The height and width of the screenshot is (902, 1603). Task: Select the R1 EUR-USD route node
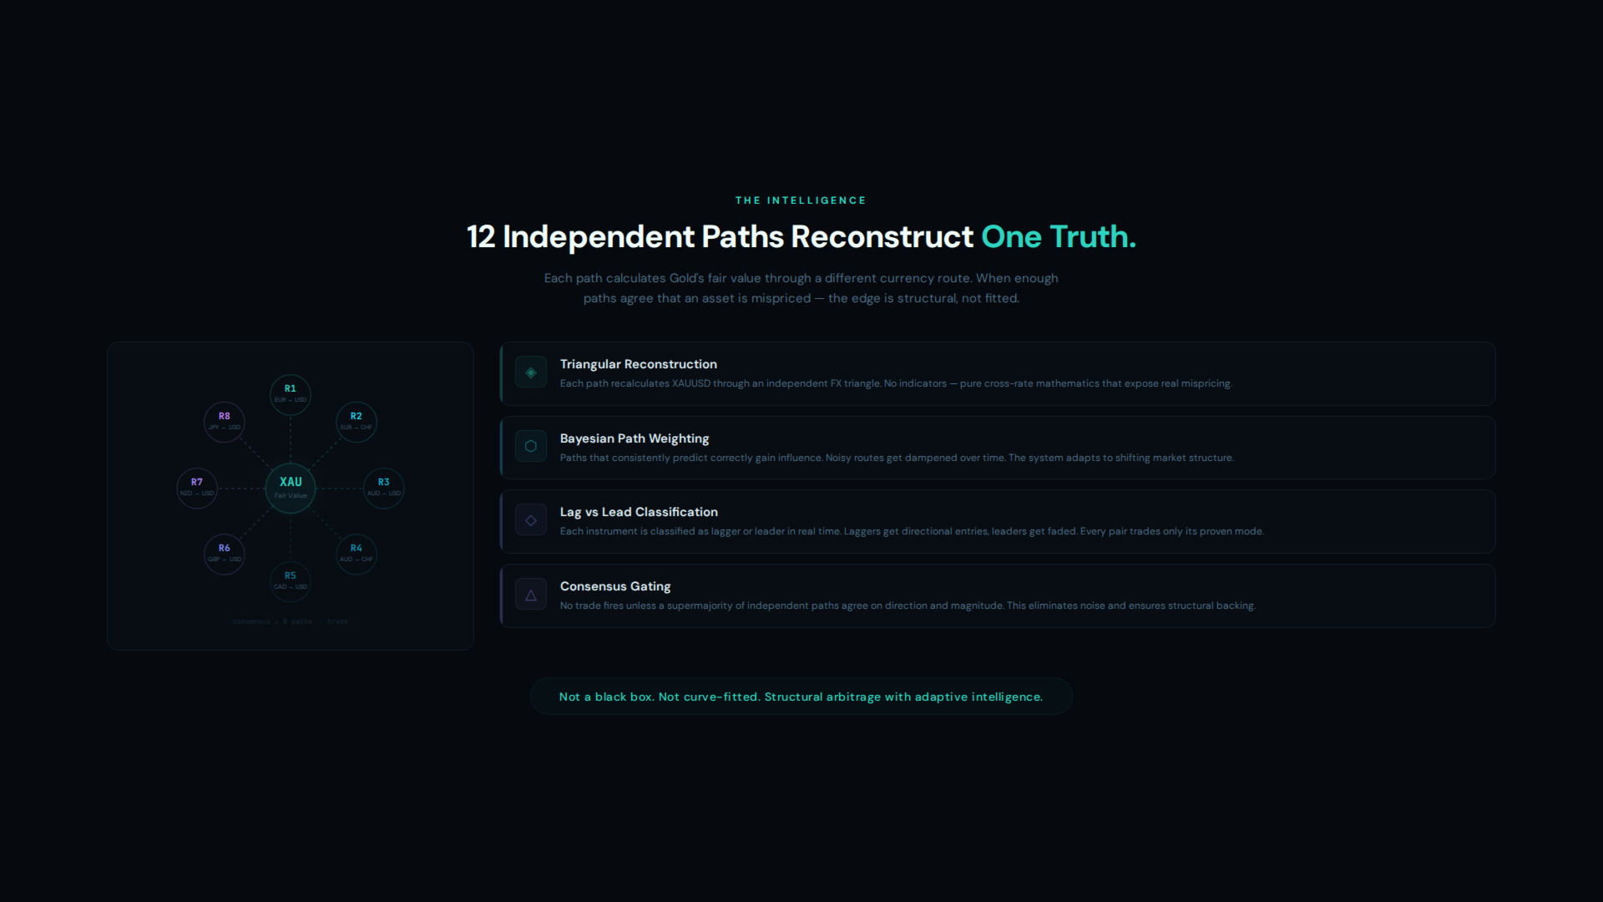click(x=291, y=394)
